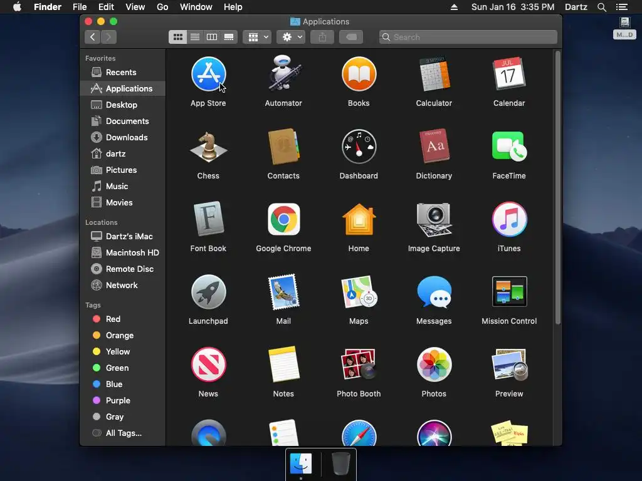This screenshot has height=481, width=642.
Task: Switch to list view in the toolbar
Action: click(195, 37)
